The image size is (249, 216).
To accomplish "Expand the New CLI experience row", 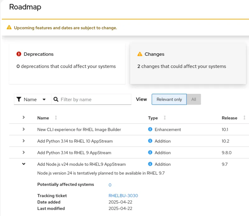I will coord(24,129).
